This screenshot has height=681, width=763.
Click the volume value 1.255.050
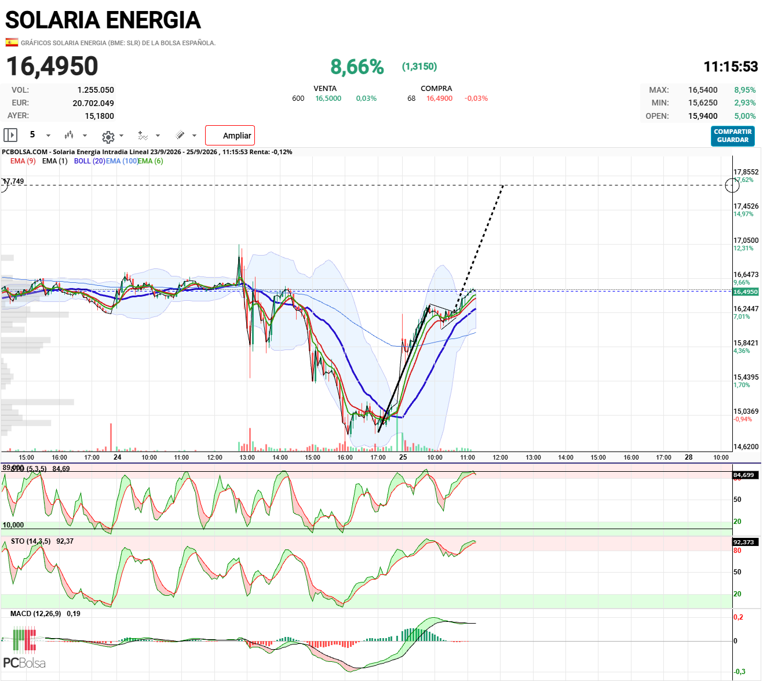(96, 90)
